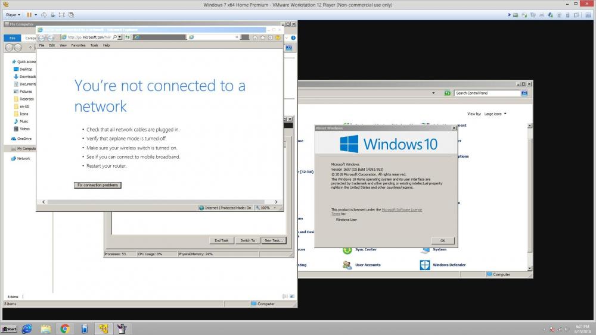Open Internet Explorer File menu
The image size is (596, 335).
tap(42, 45)
